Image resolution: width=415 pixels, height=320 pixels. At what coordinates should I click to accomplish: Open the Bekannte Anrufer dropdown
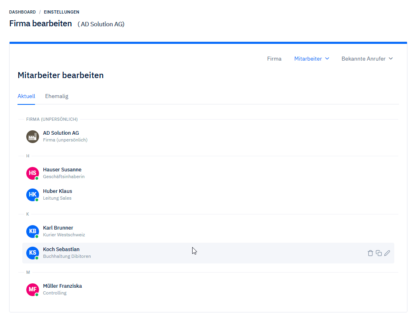(x=367, y=59)
